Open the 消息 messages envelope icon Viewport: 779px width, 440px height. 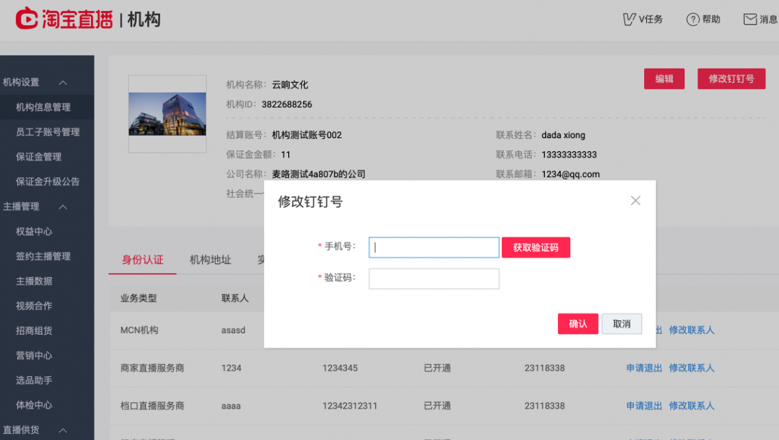(x=750, y=18)
